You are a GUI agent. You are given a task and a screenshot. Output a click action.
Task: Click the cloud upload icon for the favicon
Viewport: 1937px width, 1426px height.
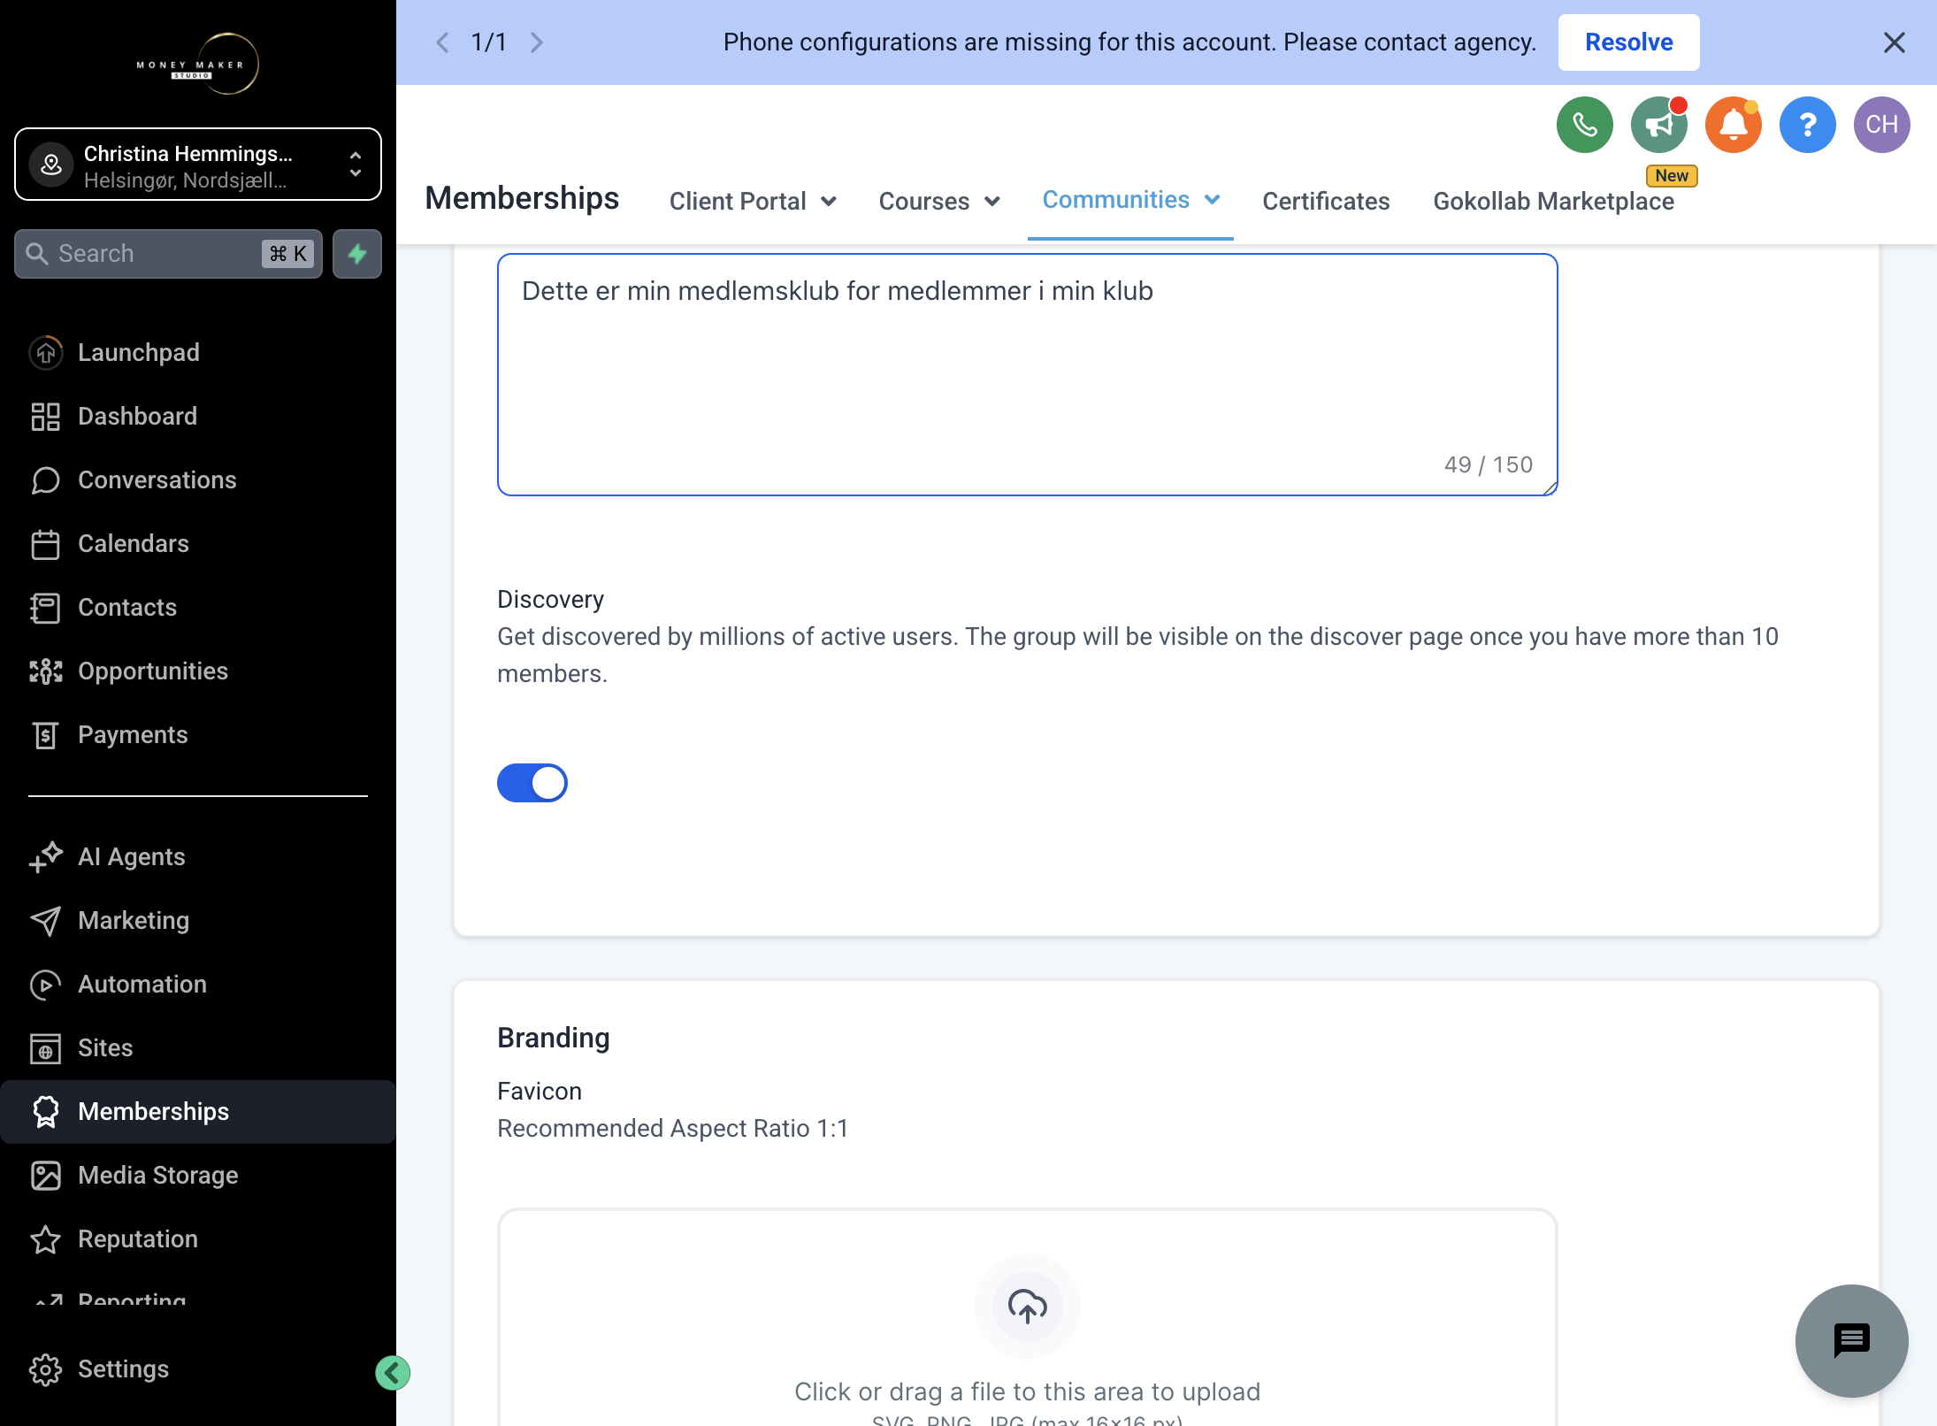click(x=1027, y=1306)
